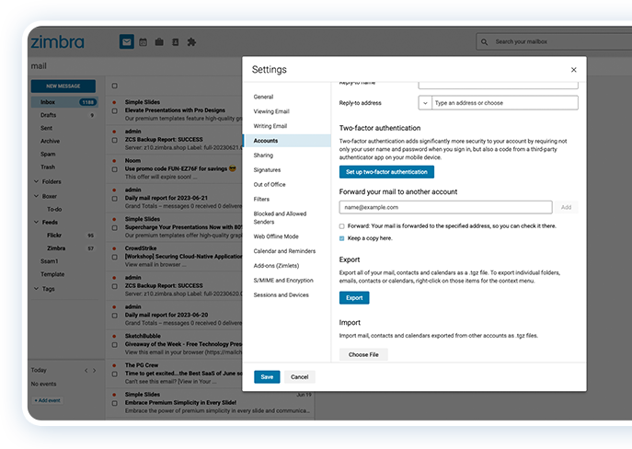Open the Inbox folder
The height and width of the screenshot is (449, 632).
[x=64, y=102]
